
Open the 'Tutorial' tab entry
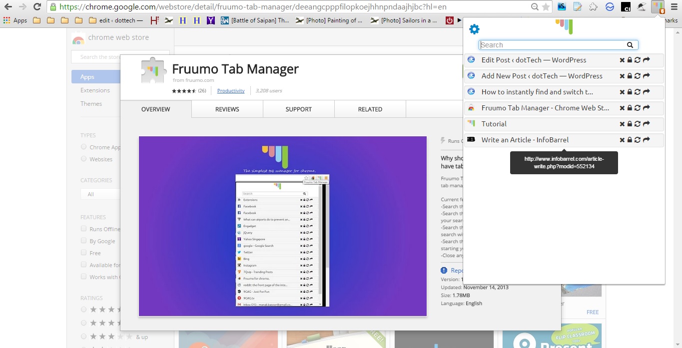[x=494, y=124]
